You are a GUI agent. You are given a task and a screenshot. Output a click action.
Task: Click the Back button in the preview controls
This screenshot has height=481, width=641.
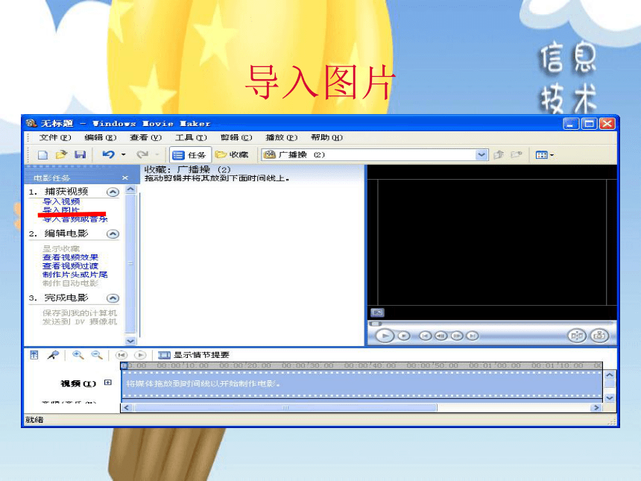(x=425, y=336)
